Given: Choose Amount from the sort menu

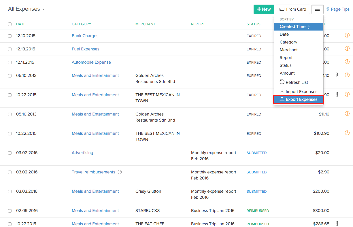Looking at the screenshot, I should click(x=287, y=73).
